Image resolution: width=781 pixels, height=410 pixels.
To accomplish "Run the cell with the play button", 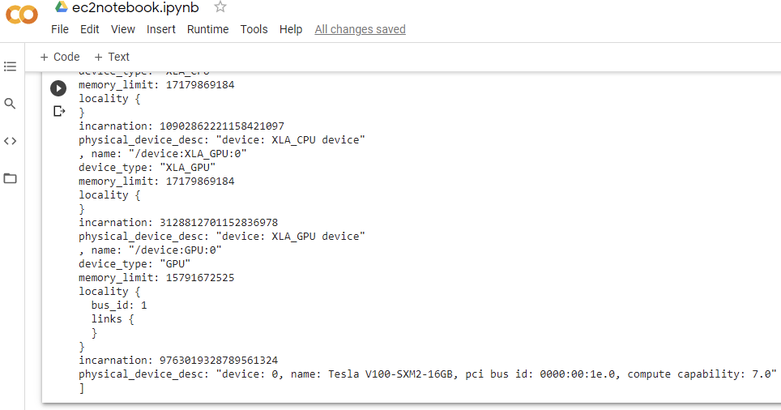I will pos(58,88).
